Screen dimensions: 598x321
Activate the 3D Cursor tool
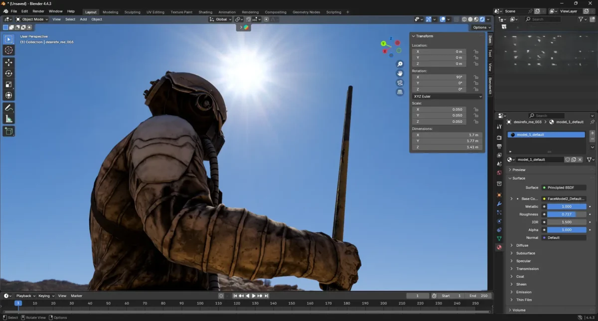click(x=9, y=50)
